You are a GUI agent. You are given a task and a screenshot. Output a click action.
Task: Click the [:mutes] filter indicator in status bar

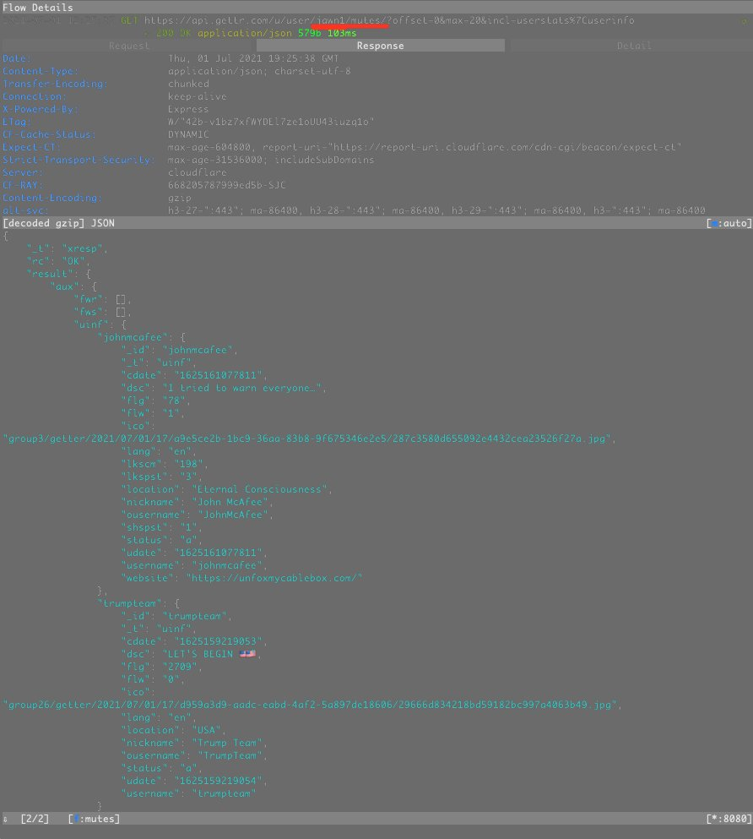point(94,820)
